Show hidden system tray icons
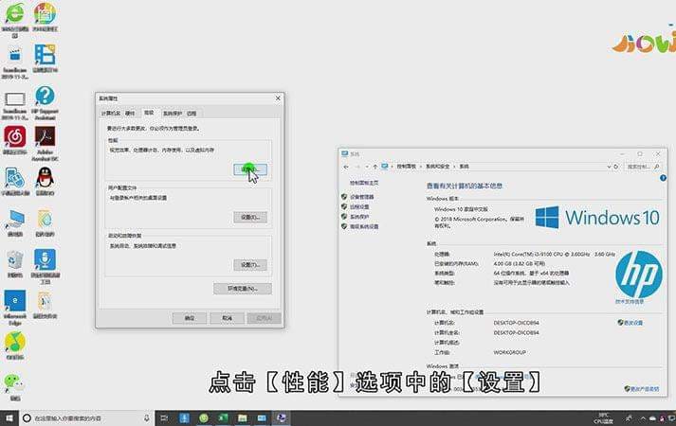Image resolution: width=676 pixels, height=426 pixels. coord(643,418)
